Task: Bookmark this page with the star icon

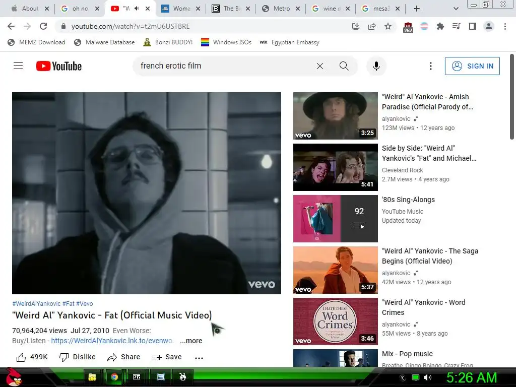Action: point(388,26)
